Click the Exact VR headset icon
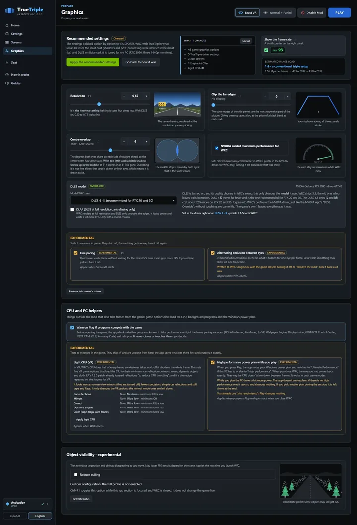Image resolution: width=357 pixels, height=525 pixels. (x=241, y=13)
